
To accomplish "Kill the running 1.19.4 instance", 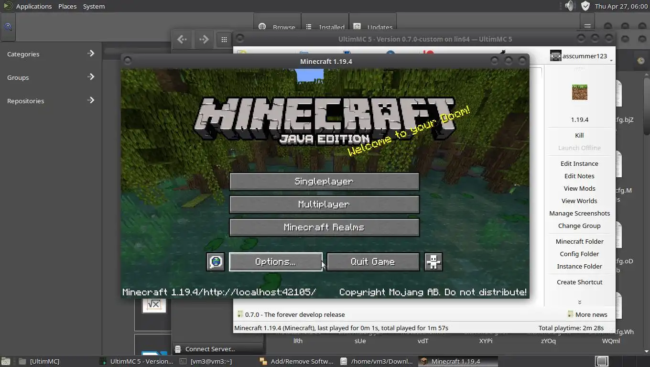I will [579, 135].
